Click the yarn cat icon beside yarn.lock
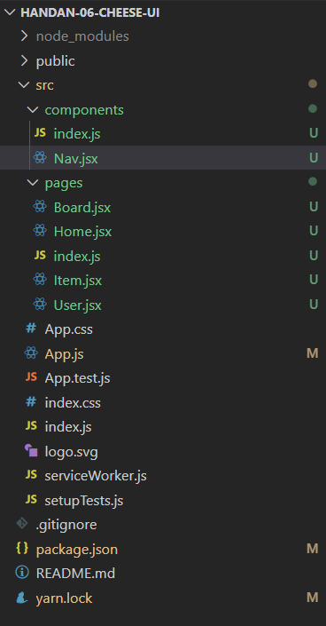Screen dimensions: 326x626 click(x=22, y=598)
